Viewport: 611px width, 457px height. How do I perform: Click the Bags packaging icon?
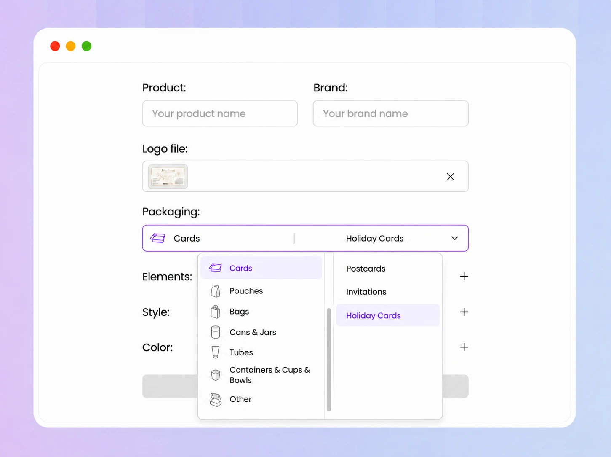pos(216,312)
